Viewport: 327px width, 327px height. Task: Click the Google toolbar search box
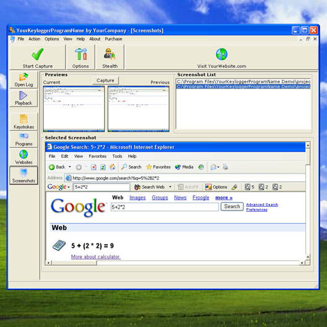click(x=101, y=187)
